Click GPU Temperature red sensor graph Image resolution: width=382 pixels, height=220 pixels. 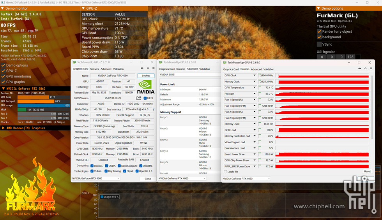[x=322, y=88]
